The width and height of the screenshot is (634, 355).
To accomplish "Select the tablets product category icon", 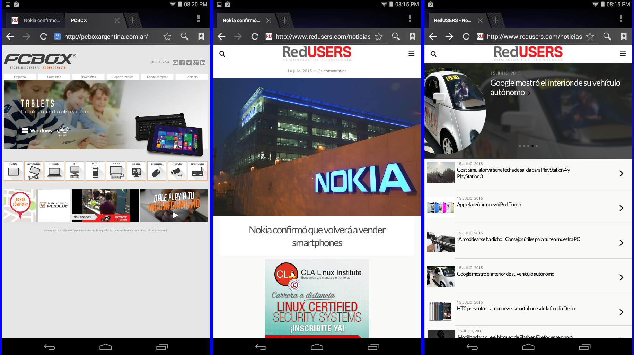I will click(14, 171).
